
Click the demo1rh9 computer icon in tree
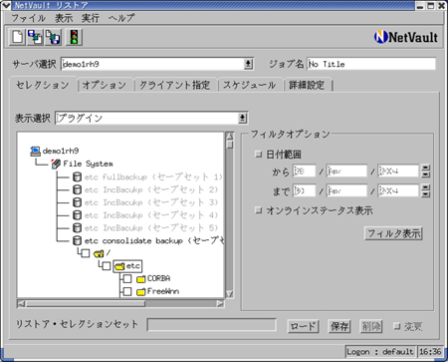35,152
